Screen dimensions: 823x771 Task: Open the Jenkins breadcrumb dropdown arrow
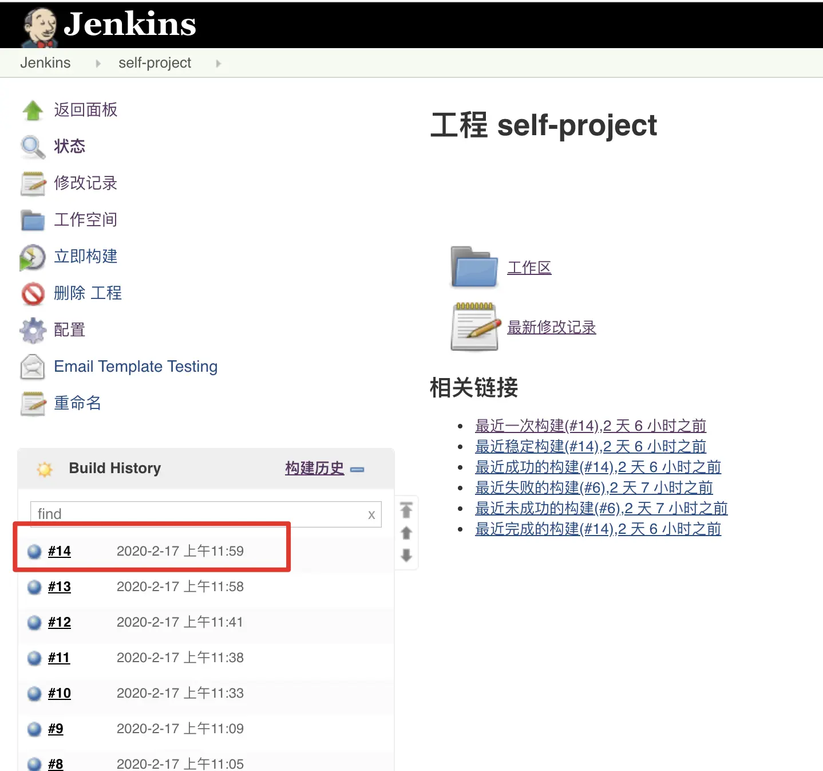(x=98, y=64)
